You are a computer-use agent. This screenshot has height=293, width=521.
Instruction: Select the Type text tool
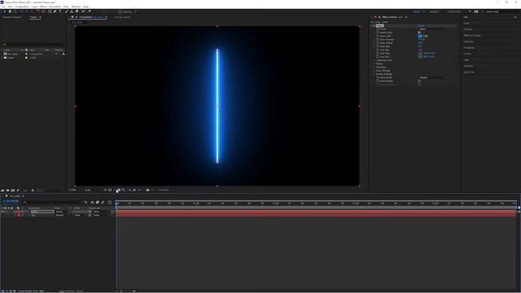click(60, 11)
